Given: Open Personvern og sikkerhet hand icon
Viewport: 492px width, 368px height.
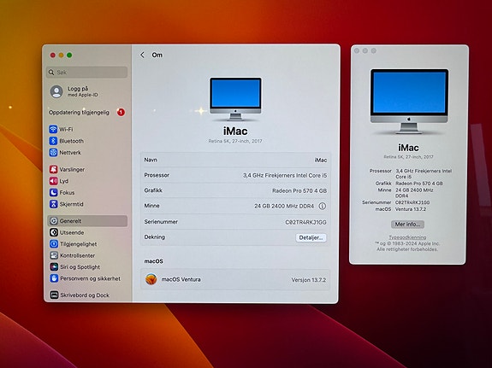Looking at the screenshot, I should tap(54, 278).
